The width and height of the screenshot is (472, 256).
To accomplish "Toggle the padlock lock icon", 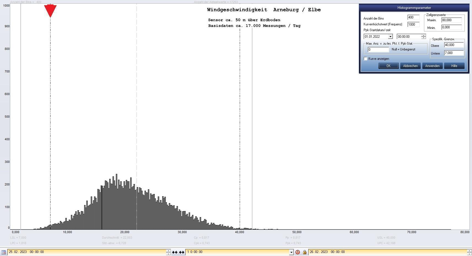I will [x=305, y=252].
